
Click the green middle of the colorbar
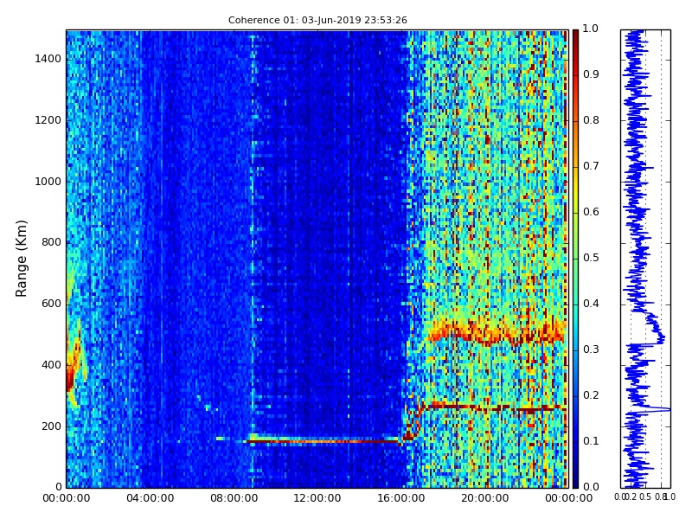point(575,259)
